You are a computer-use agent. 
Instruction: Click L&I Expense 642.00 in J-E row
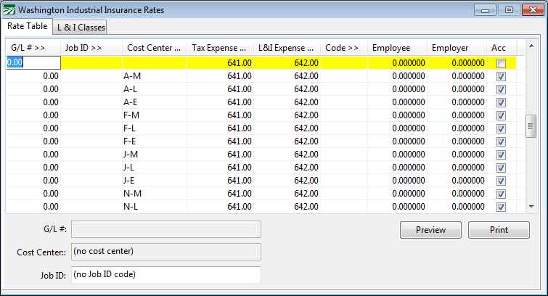pos(287,181)
